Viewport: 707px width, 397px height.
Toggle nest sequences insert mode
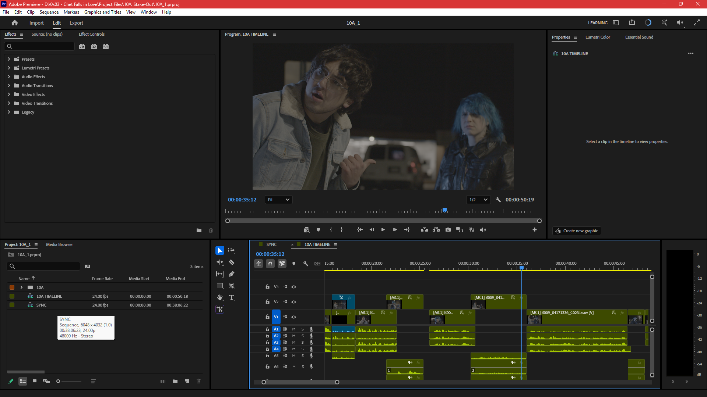pyautogui.click(x=258, y=264)
